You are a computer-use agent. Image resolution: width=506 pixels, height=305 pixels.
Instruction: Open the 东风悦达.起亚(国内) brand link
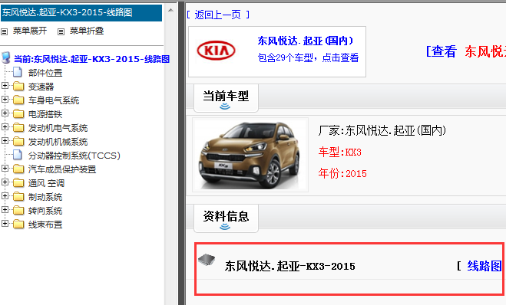point(306,41)
